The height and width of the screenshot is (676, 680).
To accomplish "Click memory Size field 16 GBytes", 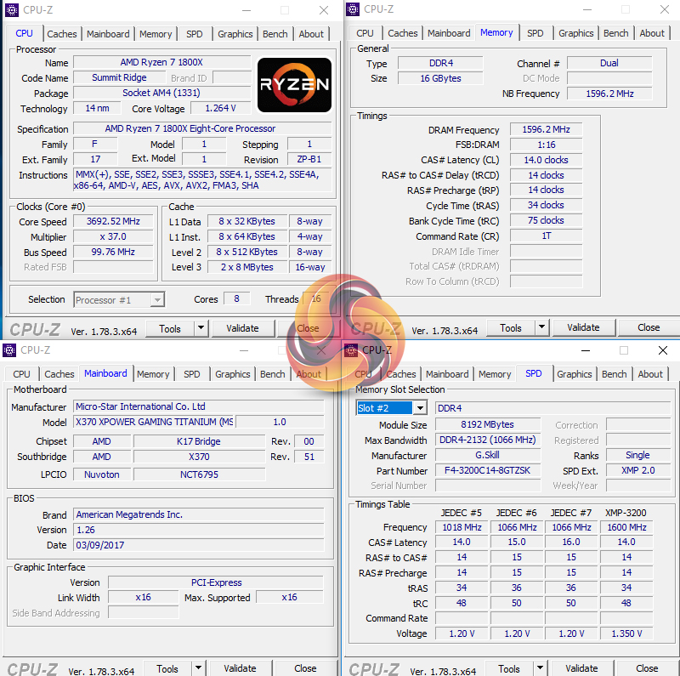I will [440, 78].
